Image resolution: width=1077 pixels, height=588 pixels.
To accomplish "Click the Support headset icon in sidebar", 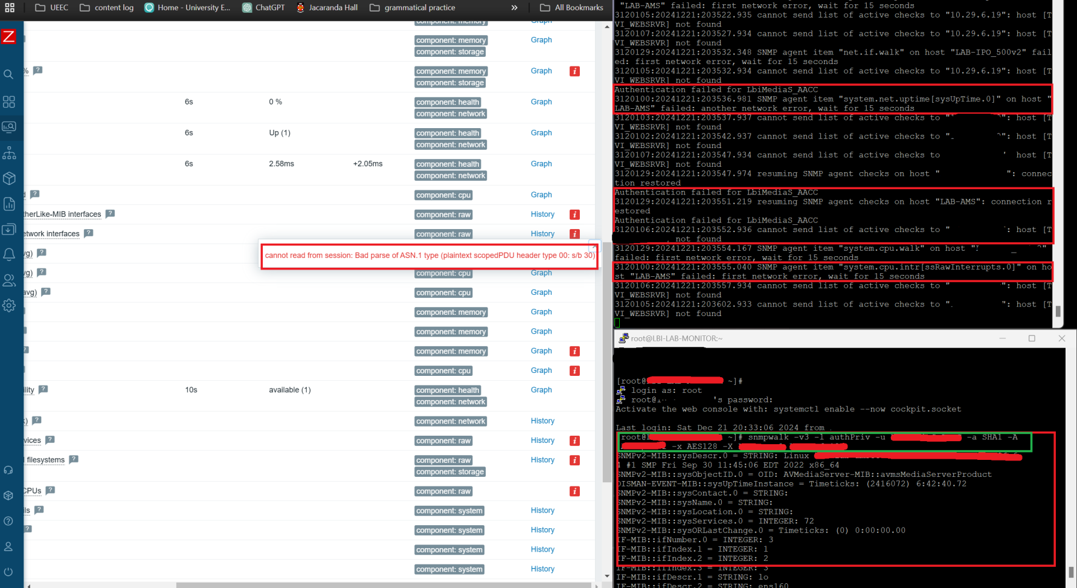I will [x=8, y=470].
